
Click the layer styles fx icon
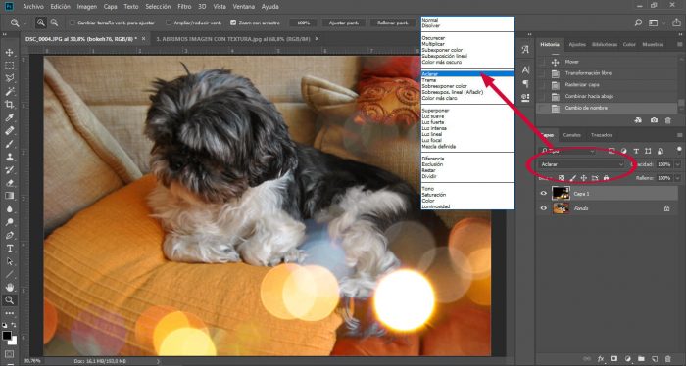pyautogui.click(x=601, y=359)
